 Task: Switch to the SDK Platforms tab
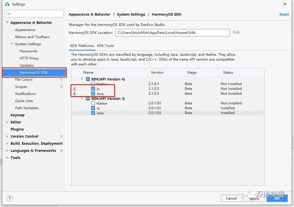(82, 46)
